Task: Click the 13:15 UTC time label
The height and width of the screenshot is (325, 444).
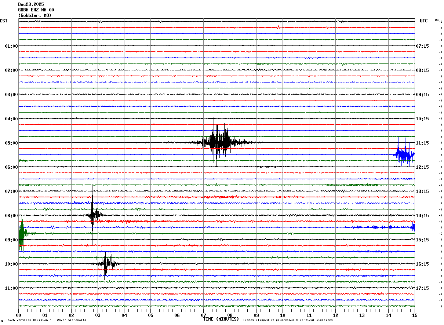Action: pos(422,191)
